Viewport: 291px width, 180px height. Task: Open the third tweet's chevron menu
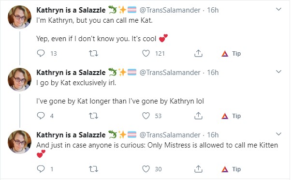click(x=278, y=134)
